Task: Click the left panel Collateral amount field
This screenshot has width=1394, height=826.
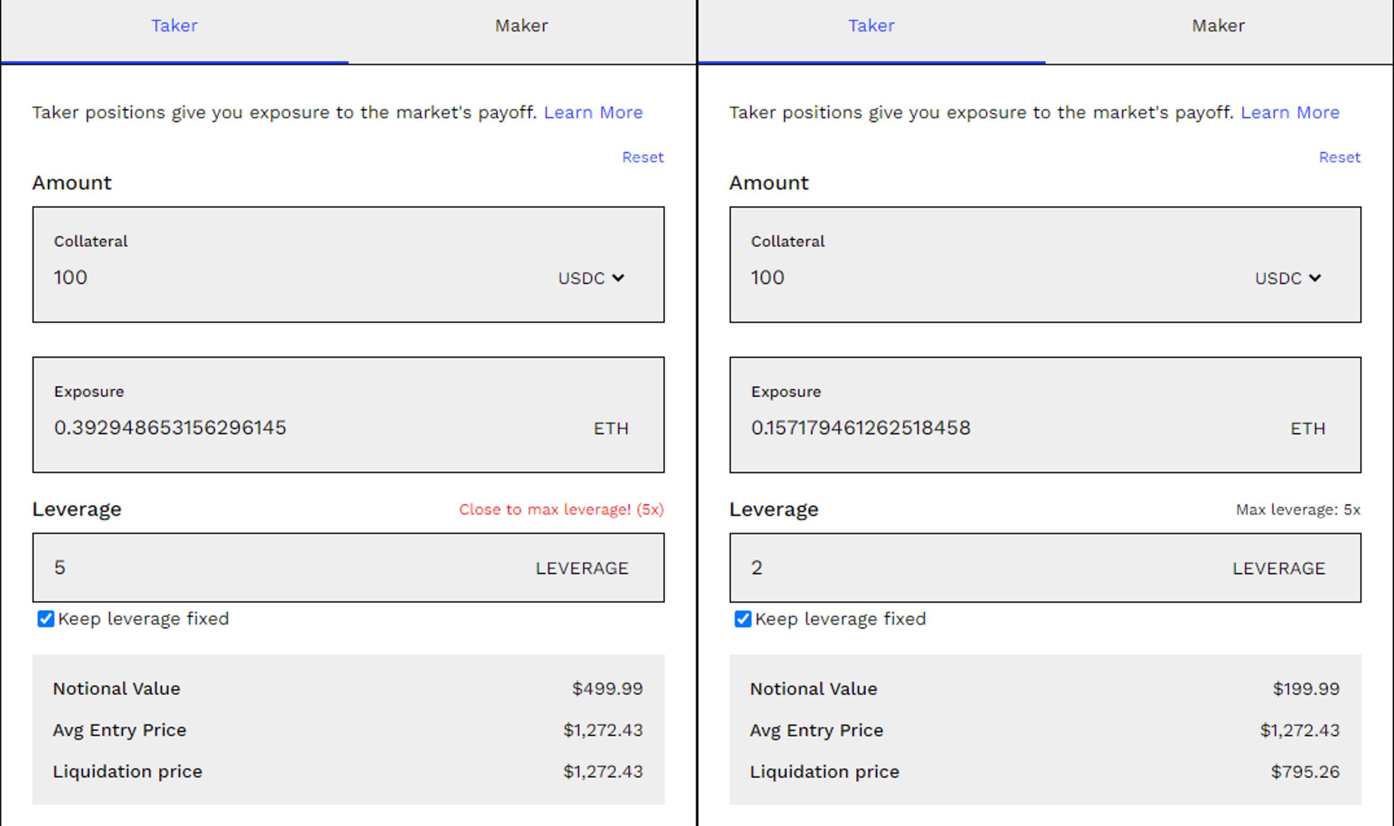Action: (x=278, y=277)
